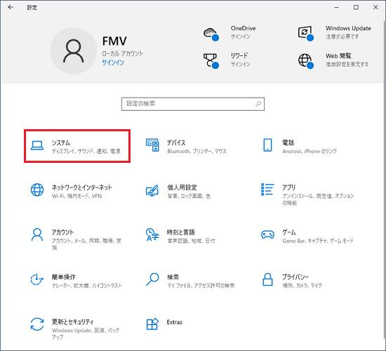The image size is (386, 351).
Task: Open the 個人用設定 paintbrush icon
Action: tap(152, 190)
